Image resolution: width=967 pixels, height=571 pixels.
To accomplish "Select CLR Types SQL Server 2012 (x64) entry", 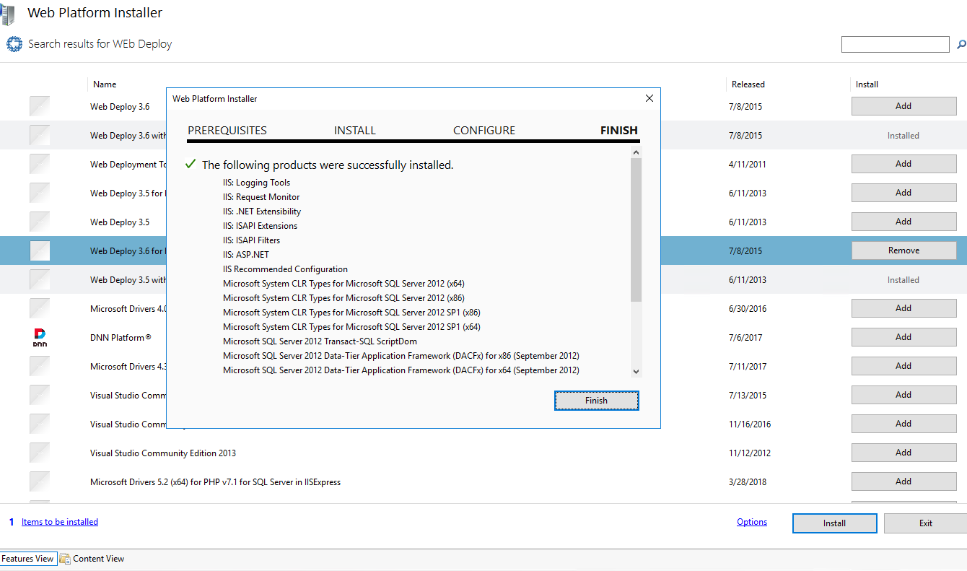I will click(344, 284).
